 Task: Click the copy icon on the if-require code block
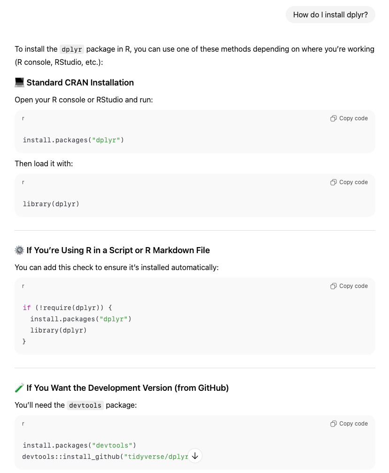pos(334,286)
